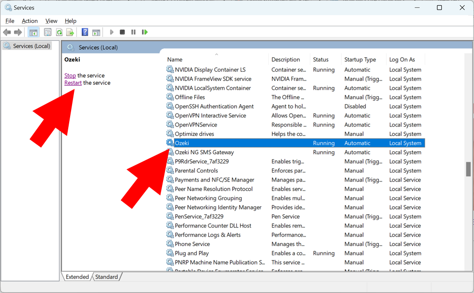Image resolution: width=474 pixels, height=293 pixels.
Task: Click the Forward arrow toolbar icon
Action: [18, 32]
